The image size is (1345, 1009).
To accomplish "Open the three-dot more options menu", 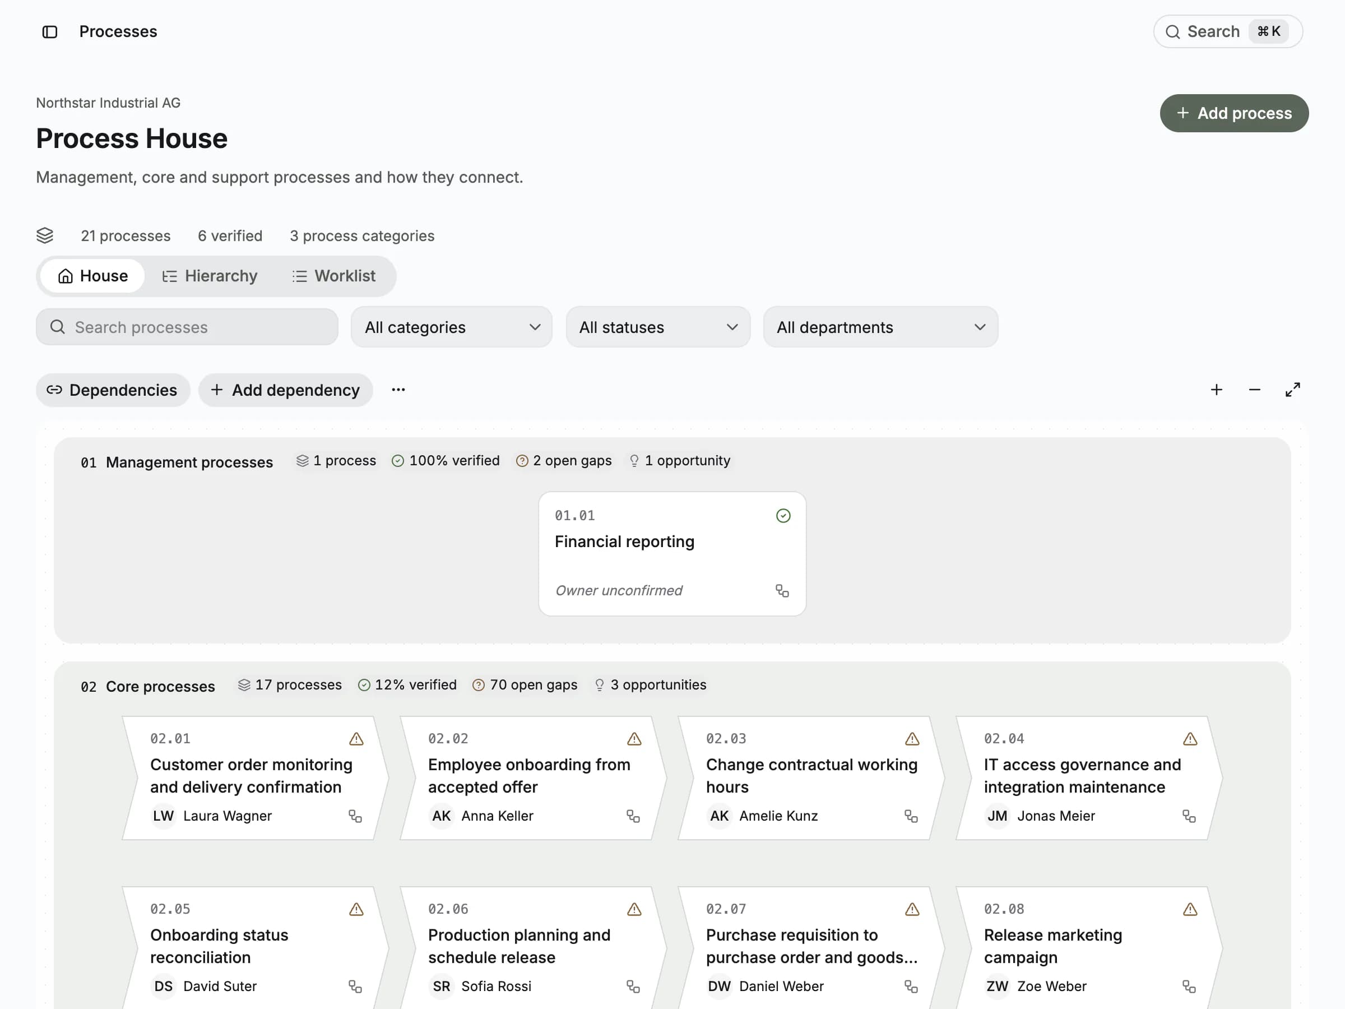I will [398, 390].
